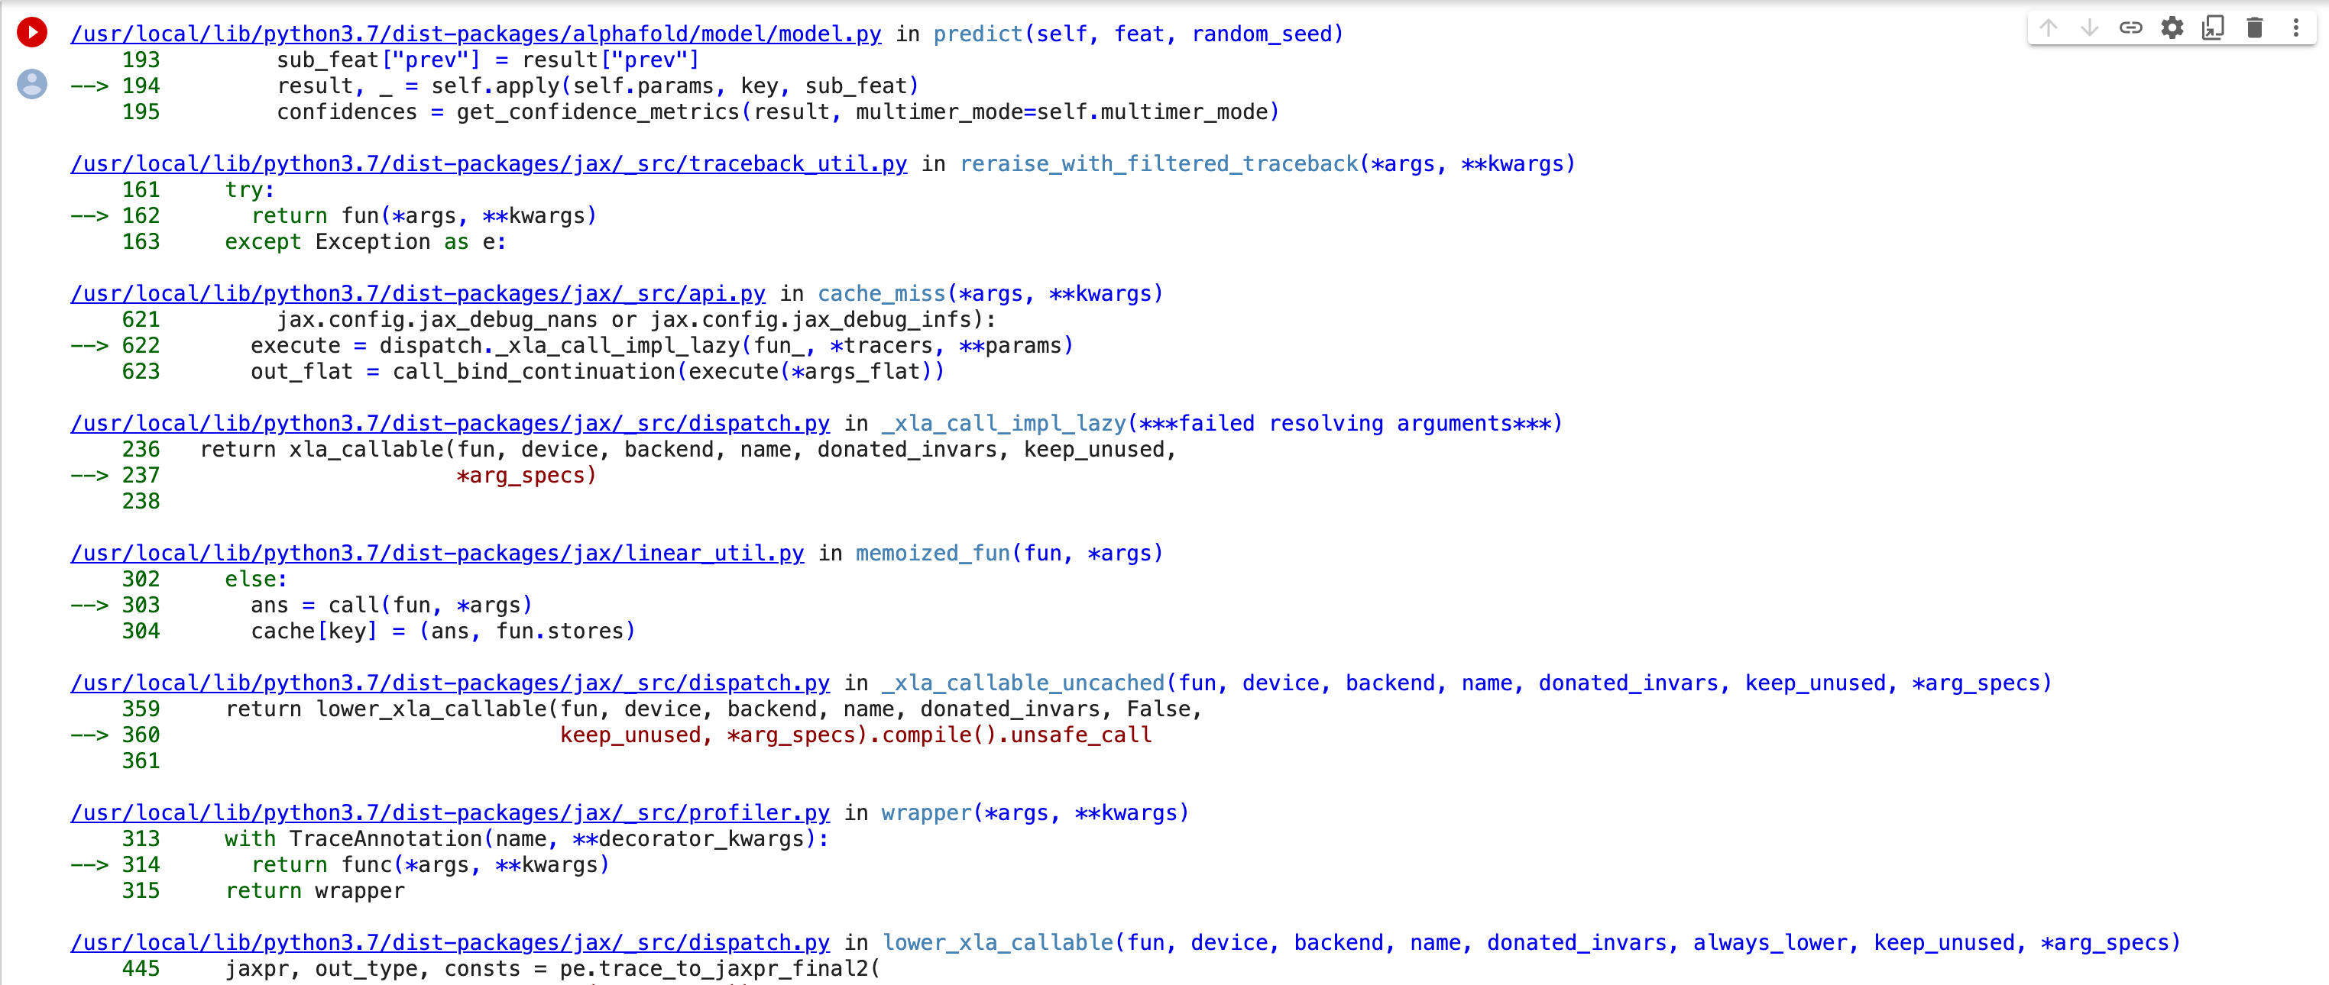This screenshot has width=2329, height=985.
Task: Click the left edge cell scrollbar
Action: (x=5, y=492)
